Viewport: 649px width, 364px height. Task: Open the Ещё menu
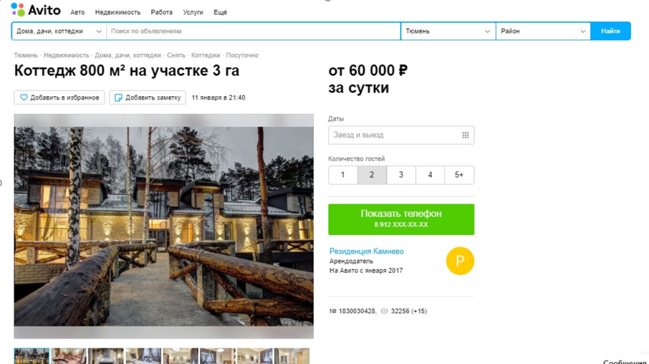tap(218, 10)
